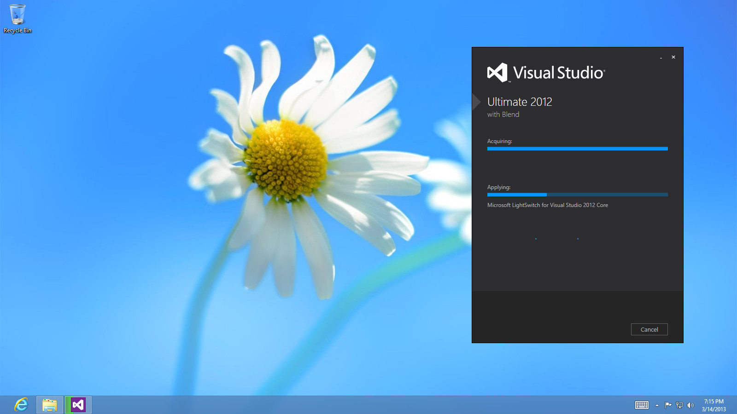Click the Acquiring progress bar
The image size is (737, 414).
(x=577, y=149)
